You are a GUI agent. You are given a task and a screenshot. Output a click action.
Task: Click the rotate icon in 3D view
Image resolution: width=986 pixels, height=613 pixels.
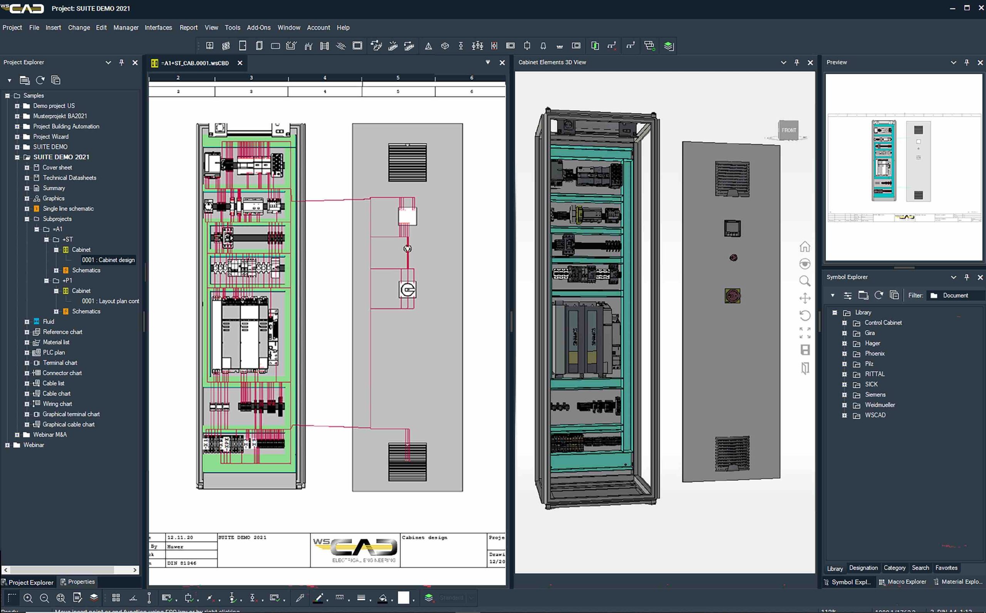[805, 316]
